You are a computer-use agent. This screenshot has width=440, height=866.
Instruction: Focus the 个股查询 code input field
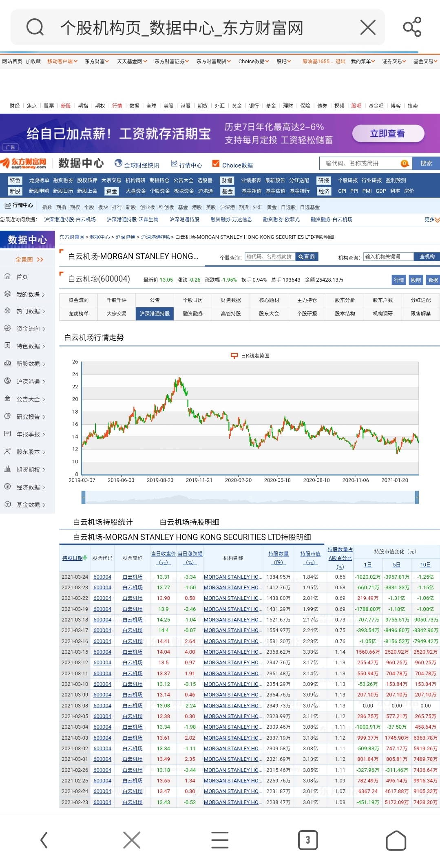pyautogui.click(x=270, y=257)
